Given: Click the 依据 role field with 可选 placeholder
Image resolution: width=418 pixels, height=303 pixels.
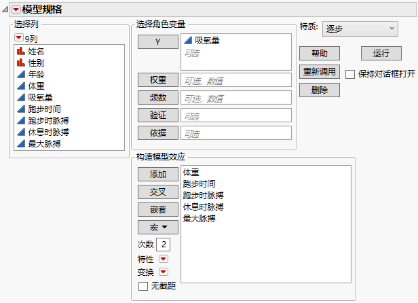Looking at the screenshot, I should click(x=236, y=132).
